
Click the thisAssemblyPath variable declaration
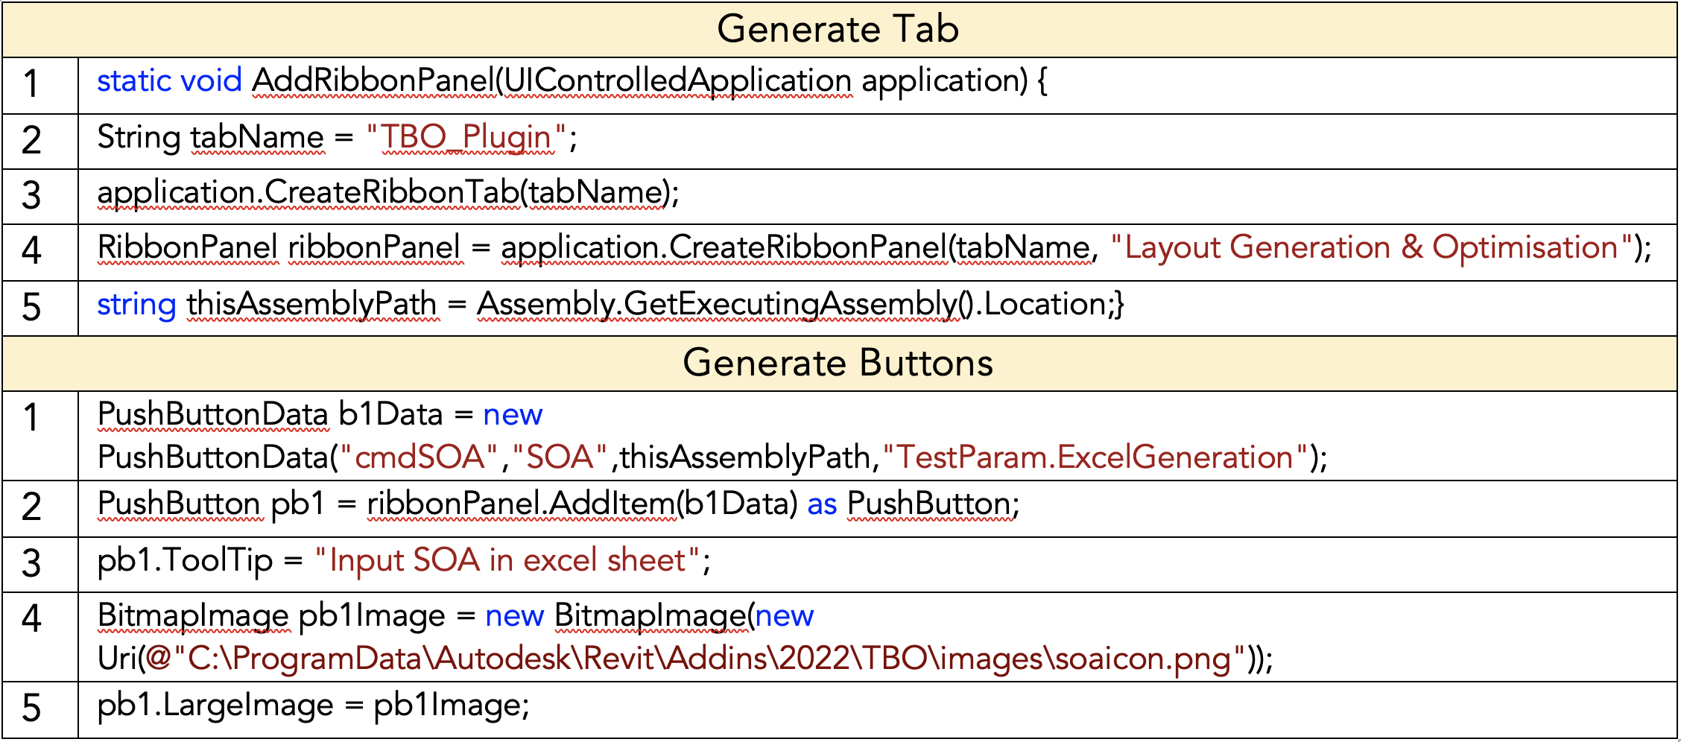point(311,305)
